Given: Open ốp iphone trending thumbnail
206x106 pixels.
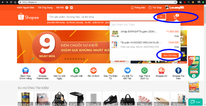Looking at the screenshot, I should pyautogui.click(x=178, y=99).
